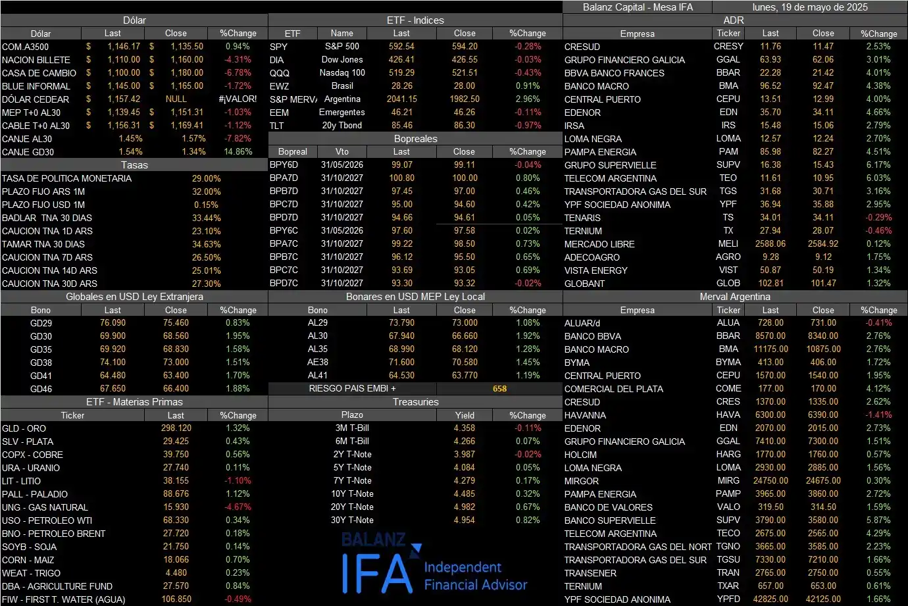
Task: Select the Merval Argentina section header
Action: pos(734,297)
